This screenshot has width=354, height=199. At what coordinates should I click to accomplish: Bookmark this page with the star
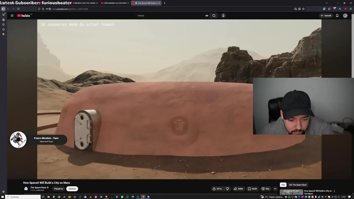[x=303, y=9]
